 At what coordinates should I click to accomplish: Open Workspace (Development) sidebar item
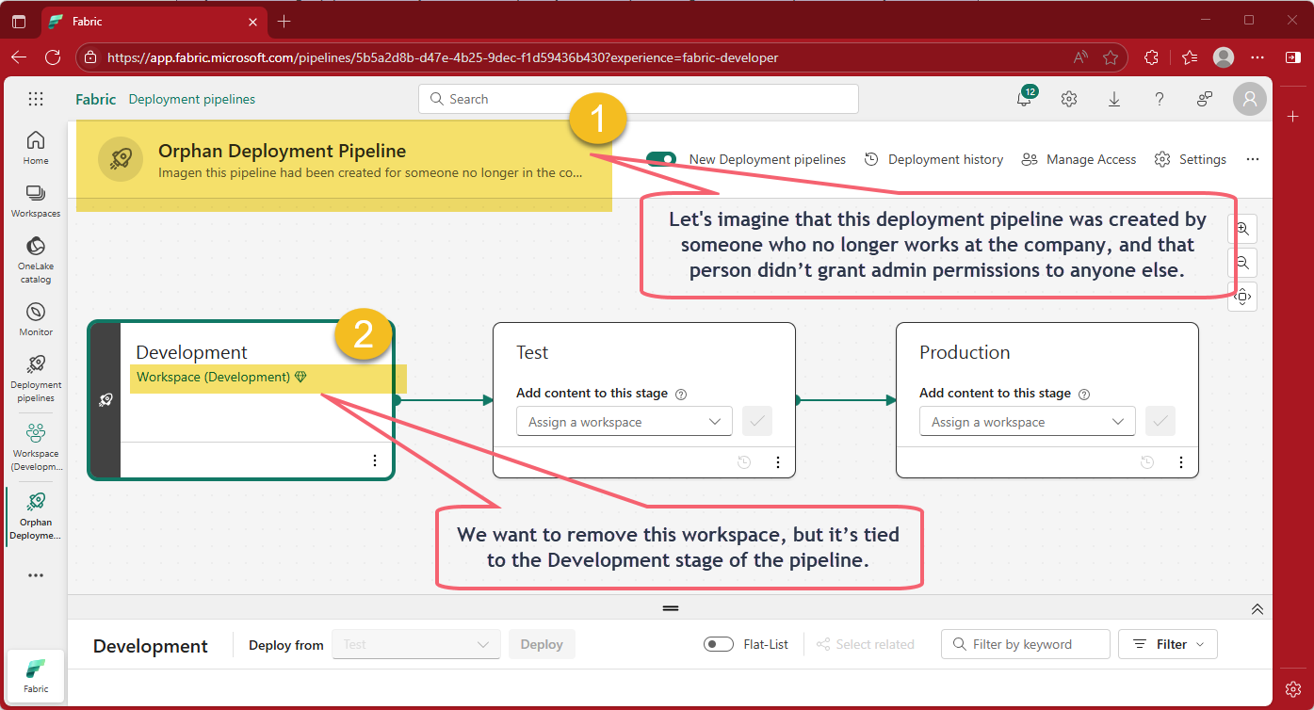click(x=36, y=446)
